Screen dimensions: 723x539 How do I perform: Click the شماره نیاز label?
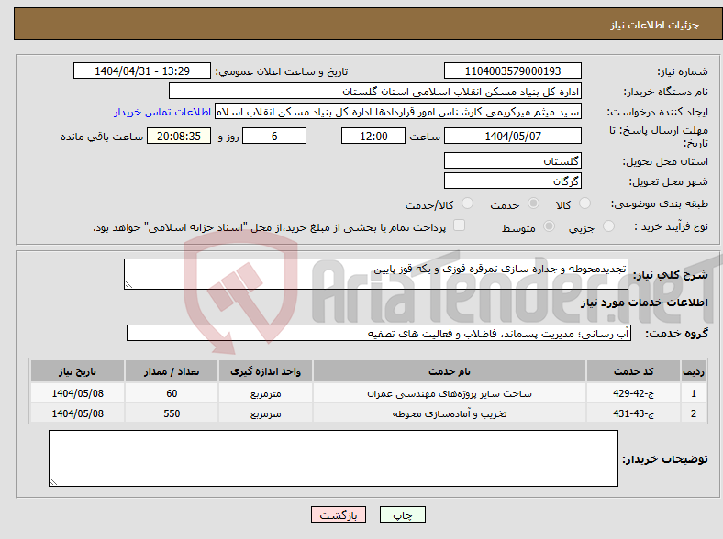tap(683, 71)
